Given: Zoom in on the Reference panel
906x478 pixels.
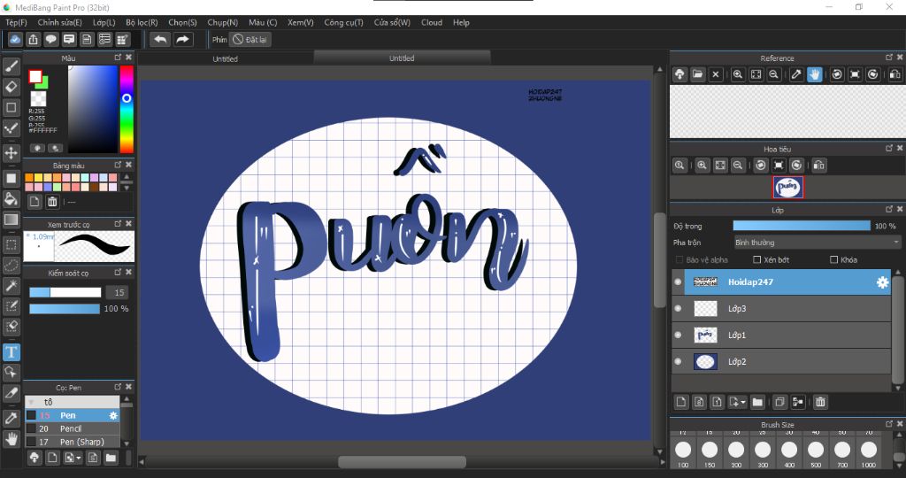Looking at the screenshot, I should [738, 74].
